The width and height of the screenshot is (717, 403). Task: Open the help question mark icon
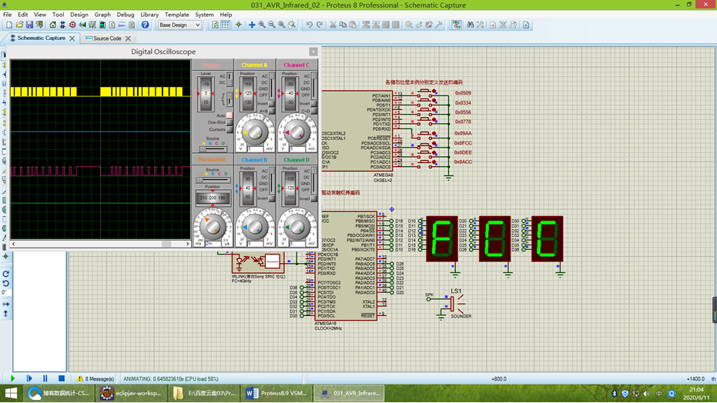tap(145, 25)
